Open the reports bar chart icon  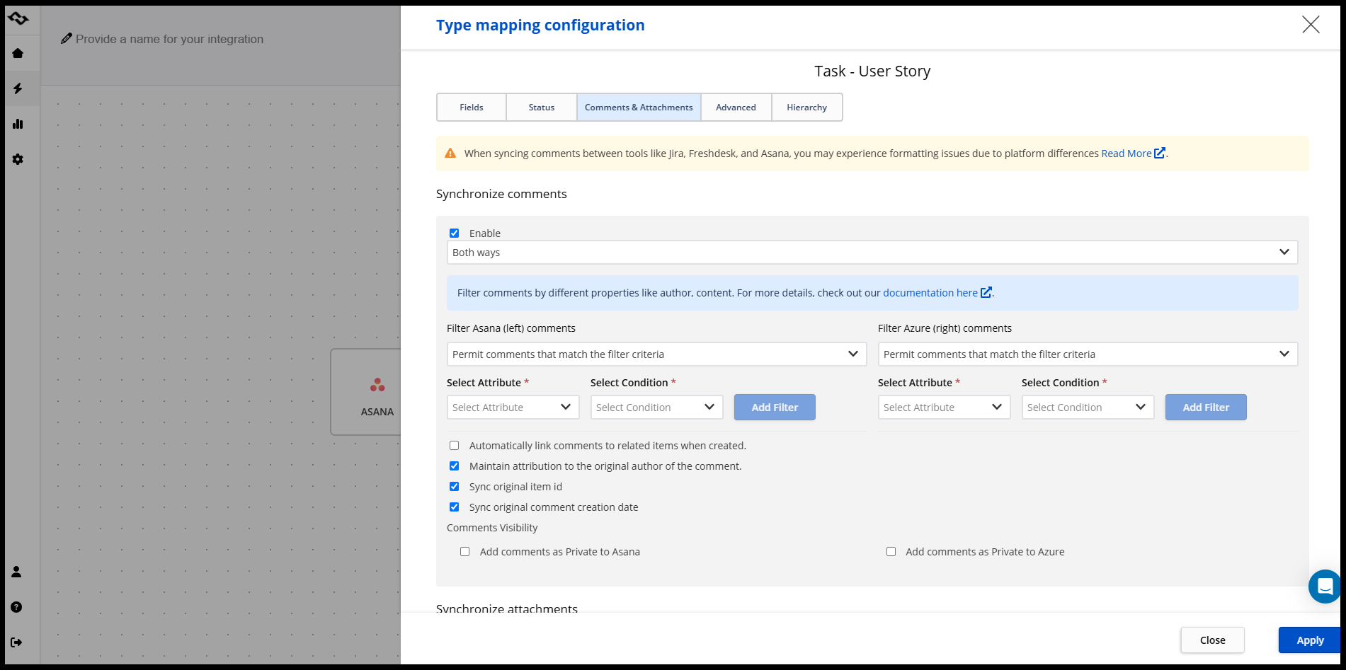[x=18, y=124]
